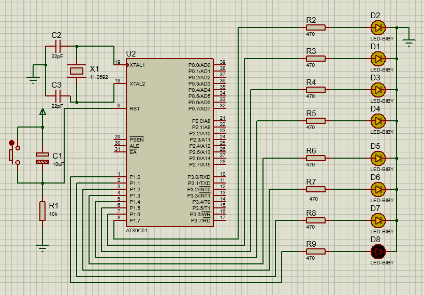Click LED D4 symbol
The width and height of the screenshot is (424, 295).
coord(378,121)
